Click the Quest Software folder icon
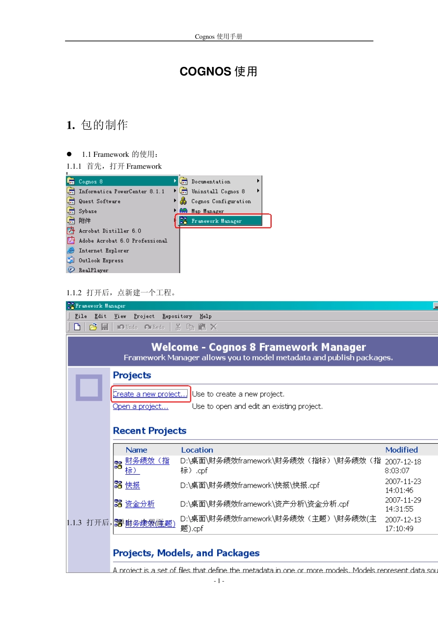Screen dimensions: 438x620 coord(71,201)
